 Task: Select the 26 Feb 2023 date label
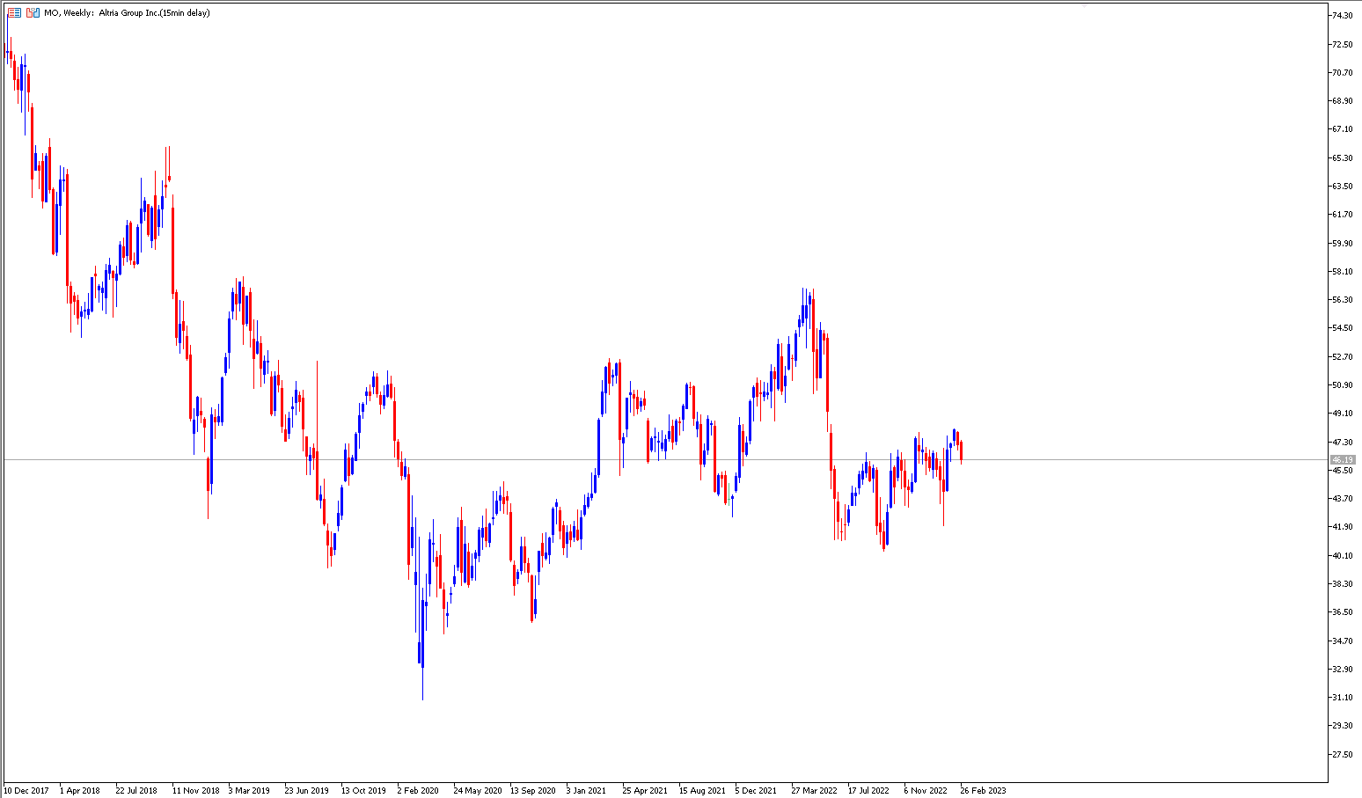[x=983, y=791]
